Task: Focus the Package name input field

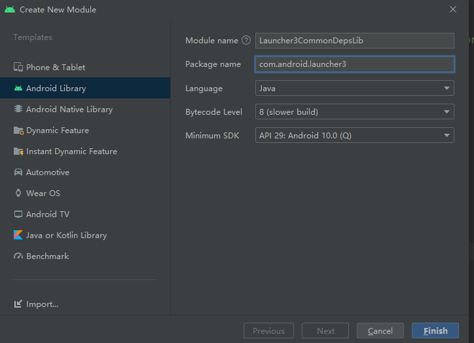Action: coord(355,64)
